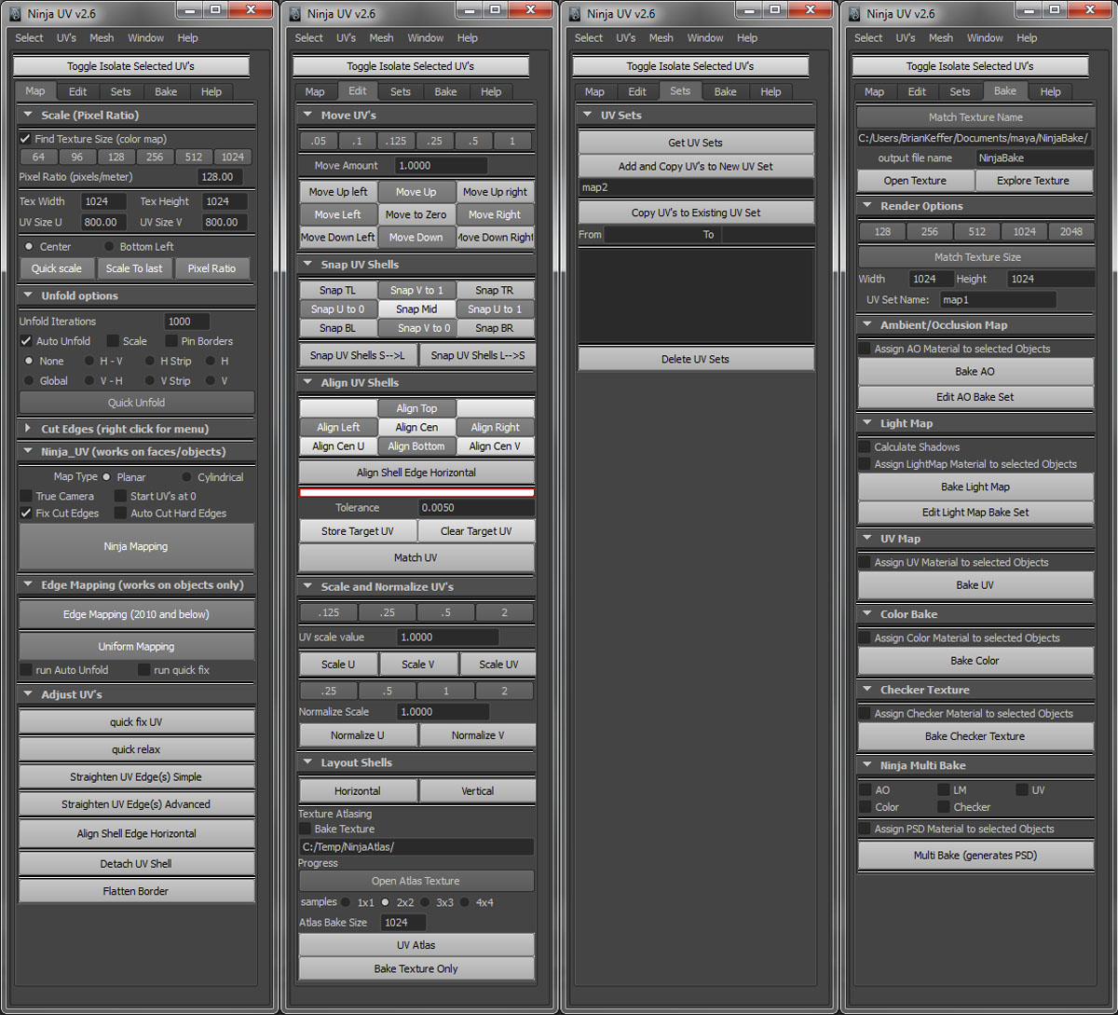Select the Bottom Left radio button
This screenshot has height=1015, width=1118.
[109, 247]
